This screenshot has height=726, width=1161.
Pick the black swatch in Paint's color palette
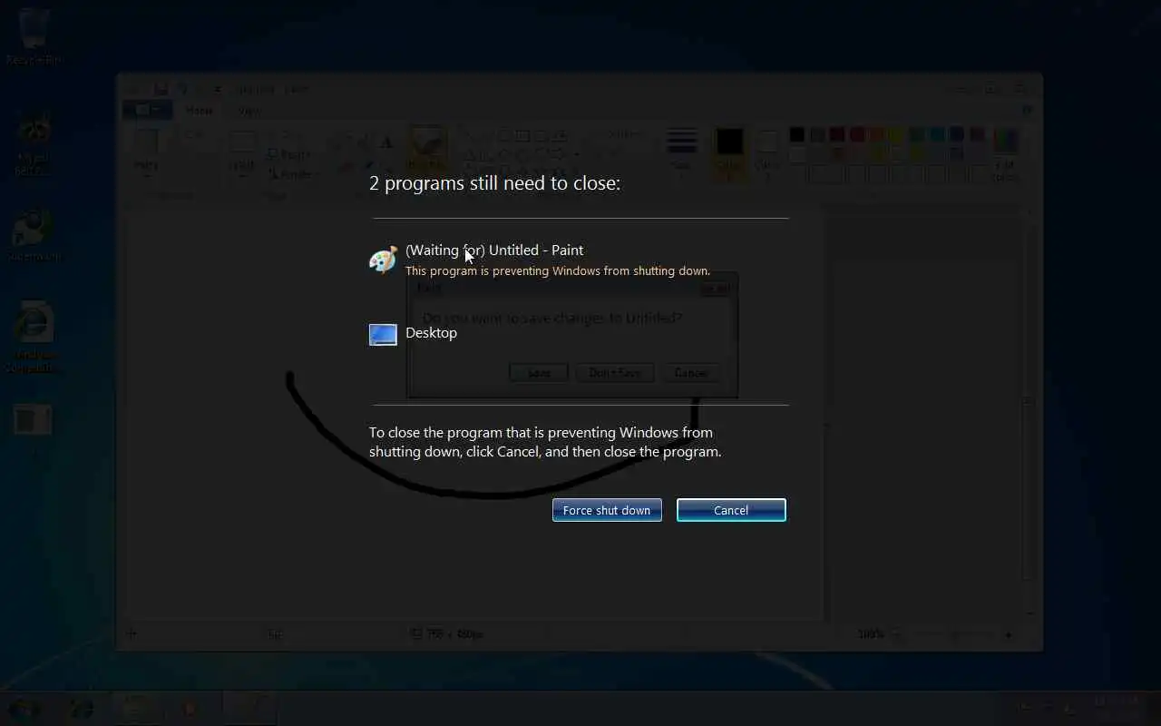[796, 135]
